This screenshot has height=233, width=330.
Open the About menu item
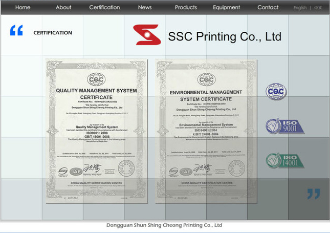click(63, 7)
